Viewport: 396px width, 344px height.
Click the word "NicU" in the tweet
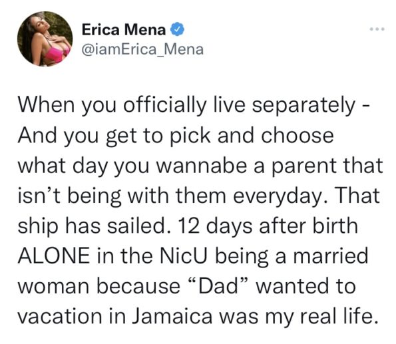pos(184,256)
